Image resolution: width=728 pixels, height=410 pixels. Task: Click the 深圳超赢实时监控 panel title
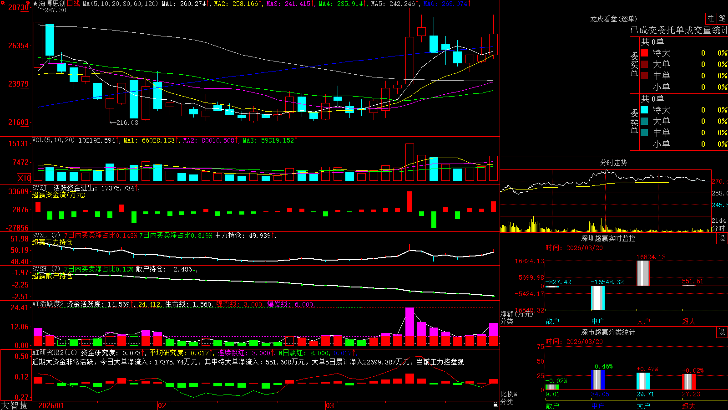[x=608, y=238]
